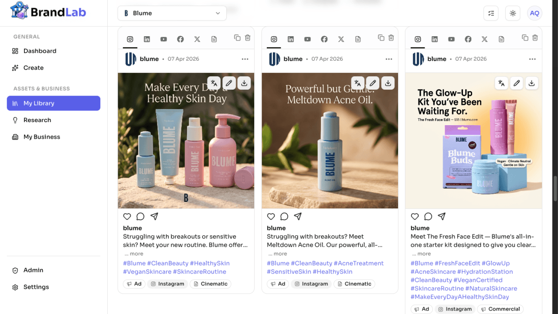
Task: Go to Dashboard in sidebar
Action: click(54, 51)
